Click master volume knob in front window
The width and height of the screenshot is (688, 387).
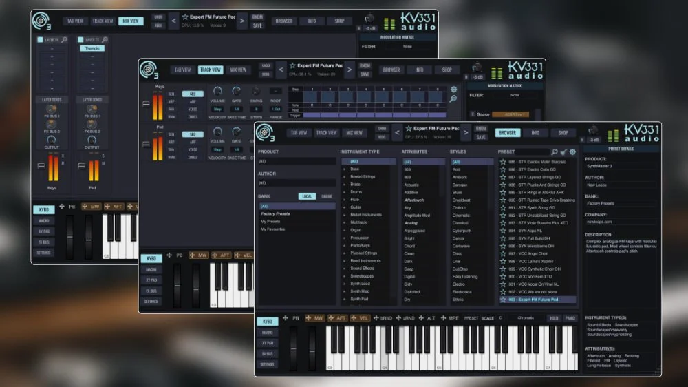pos(594,130)
